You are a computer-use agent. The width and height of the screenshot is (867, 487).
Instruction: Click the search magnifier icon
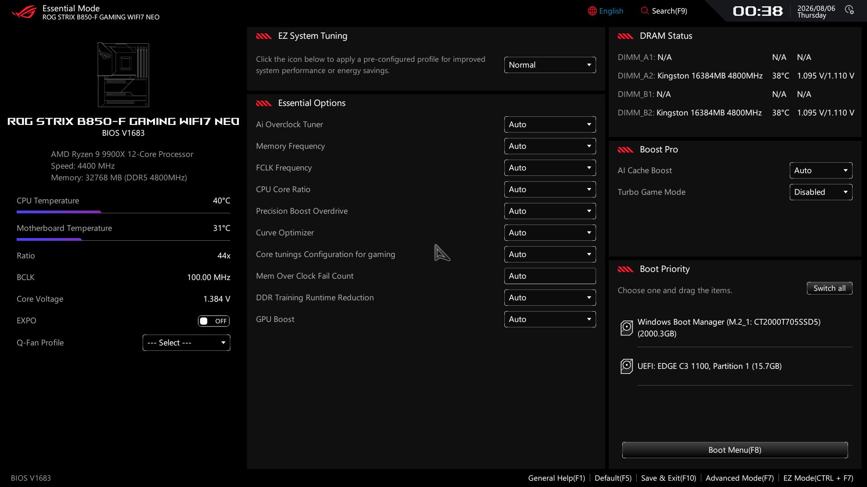tap(645, 11)
